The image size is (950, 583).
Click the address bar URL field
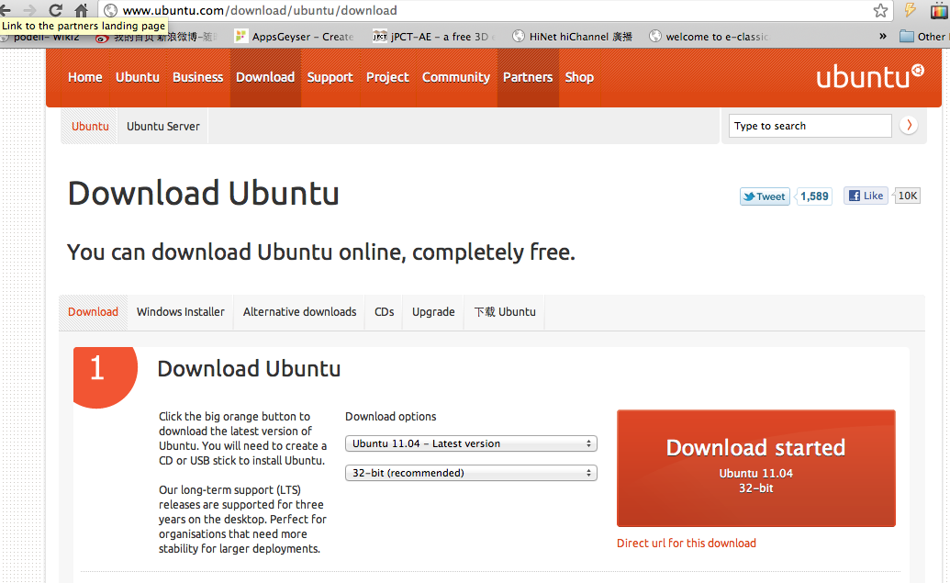(x=494, y=10)
